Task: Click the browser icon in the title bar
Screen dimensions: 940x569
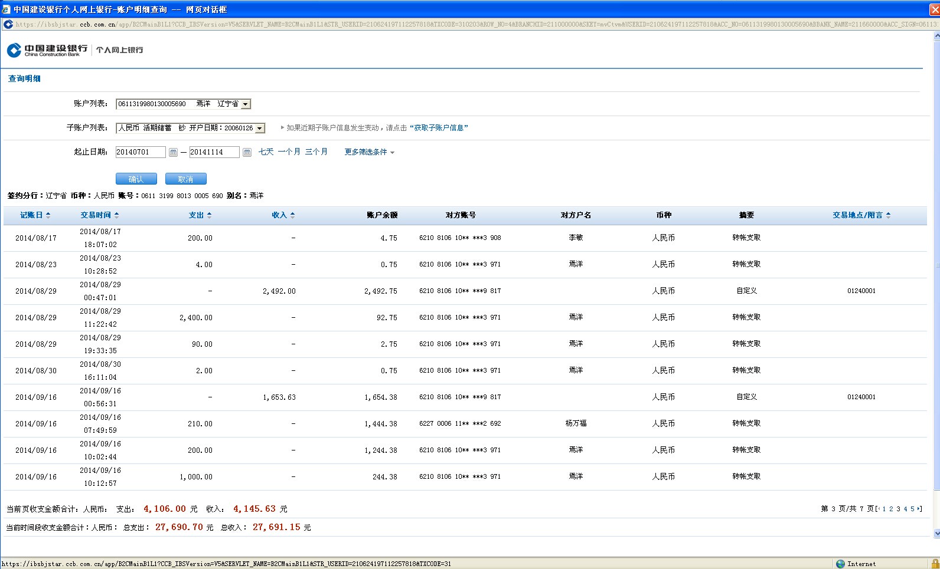Action: [x=6, y=9]
